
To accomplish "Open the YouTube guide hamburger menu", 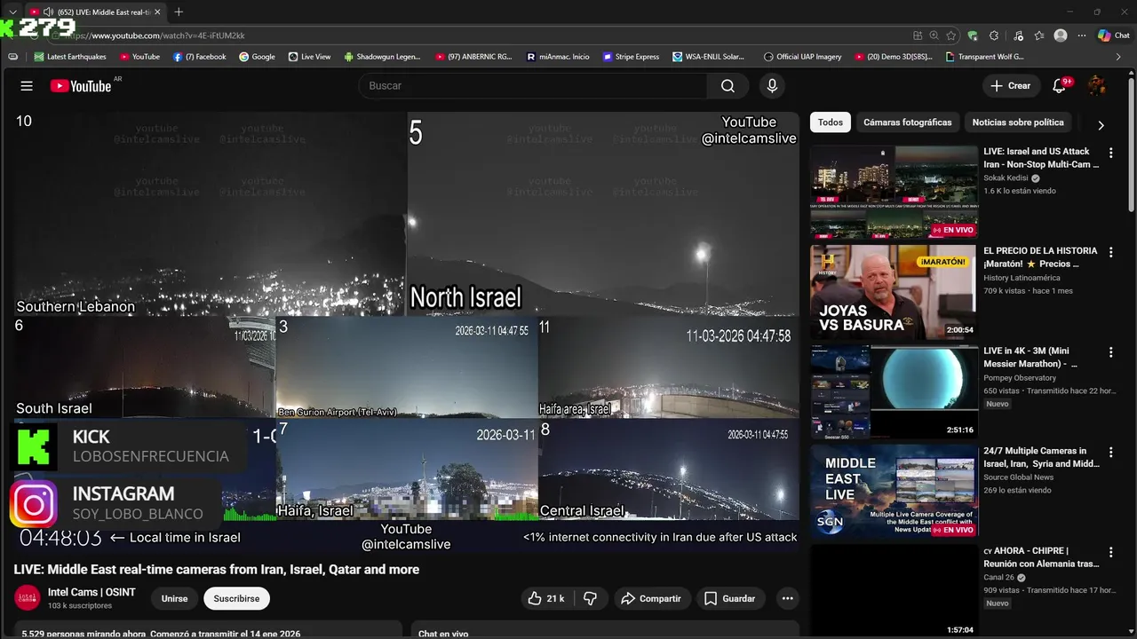I will click(27, 86).
